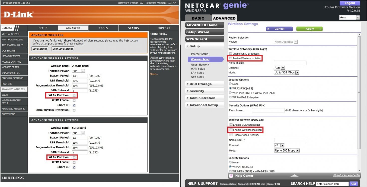This screenshot has height=187, width=367.
Task: Switch to the TOOLS tab
Action: [x=103, y=28]
